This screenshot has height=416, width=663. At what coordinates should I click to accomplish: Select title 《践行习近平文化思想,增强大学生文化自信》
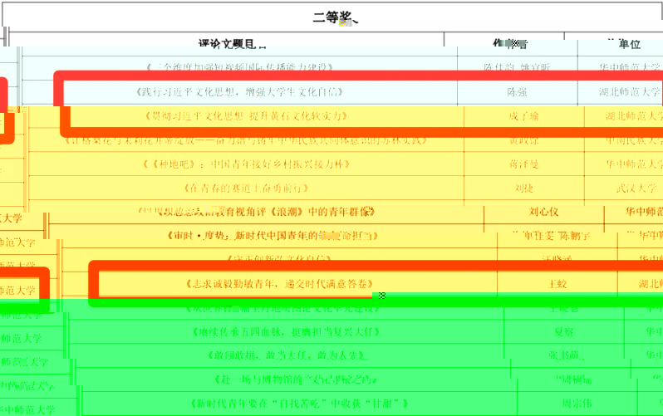coord(239,91)
